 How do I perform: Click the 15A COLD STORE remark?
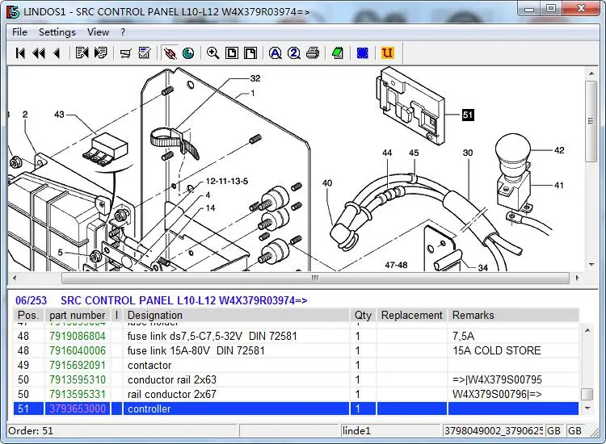(x=497, y=350)
